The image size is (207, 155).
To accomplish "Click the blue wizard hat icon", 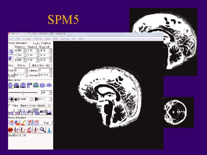I will click(49, 130).
